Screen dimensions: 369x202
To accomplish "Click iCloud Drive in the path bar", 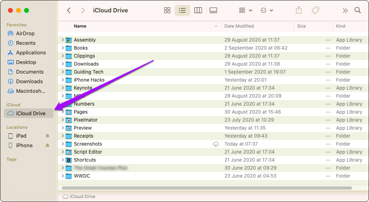I will pos(79,196).
